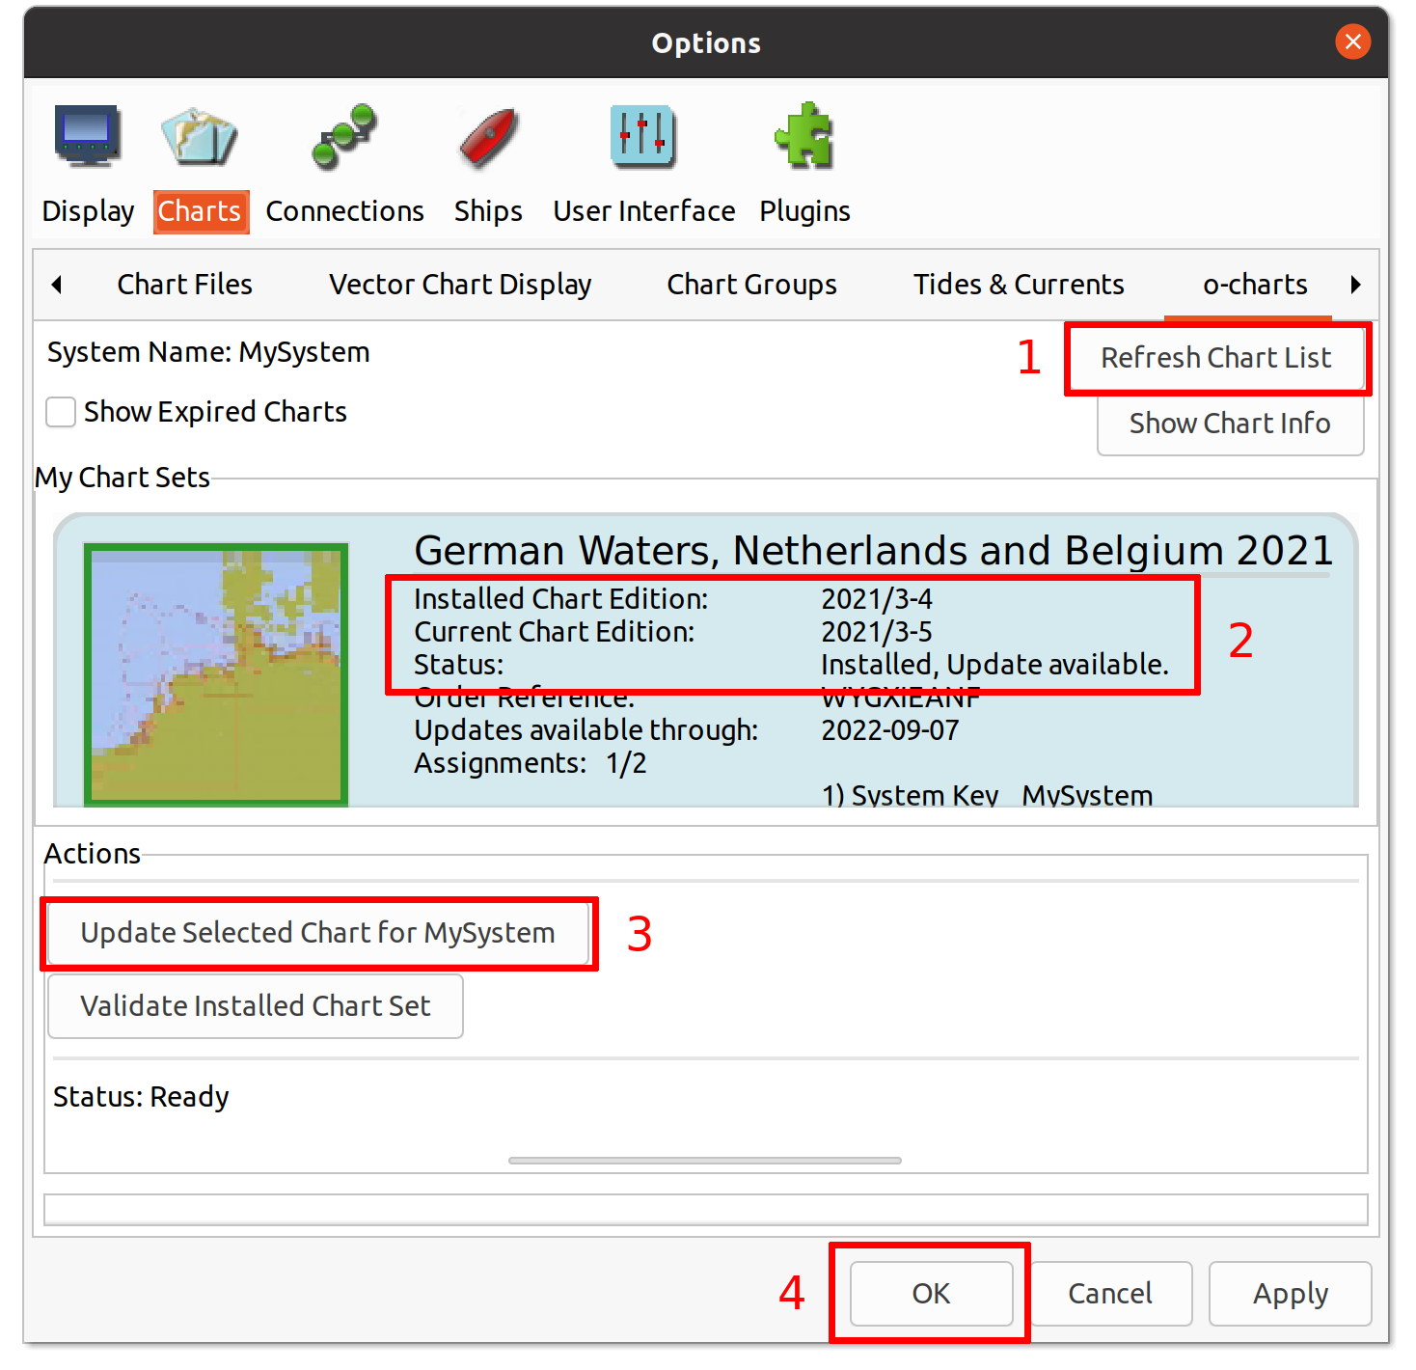Click the red boat Ships icon
The height and width of the screenshot is (1370, 1416).
tap(488, 136)
